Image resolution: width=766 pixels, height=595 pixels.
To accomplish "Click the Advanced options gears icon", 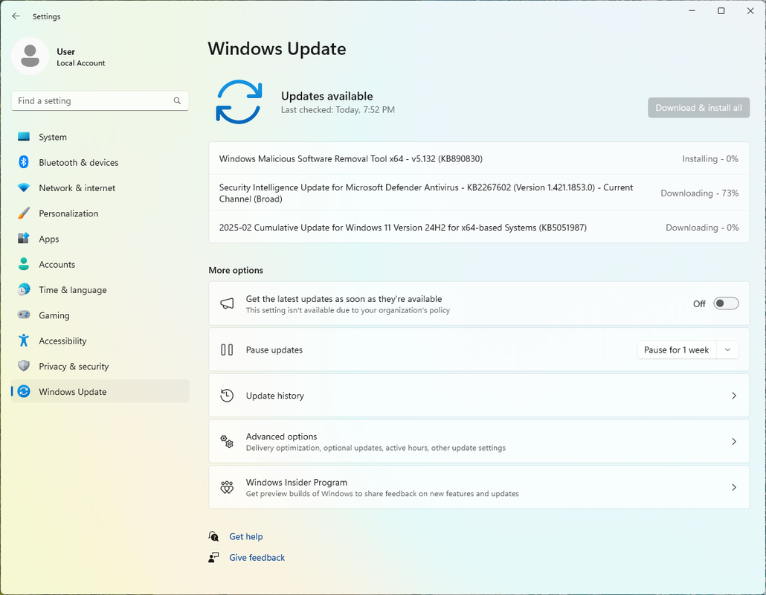I will coord(227,442).
